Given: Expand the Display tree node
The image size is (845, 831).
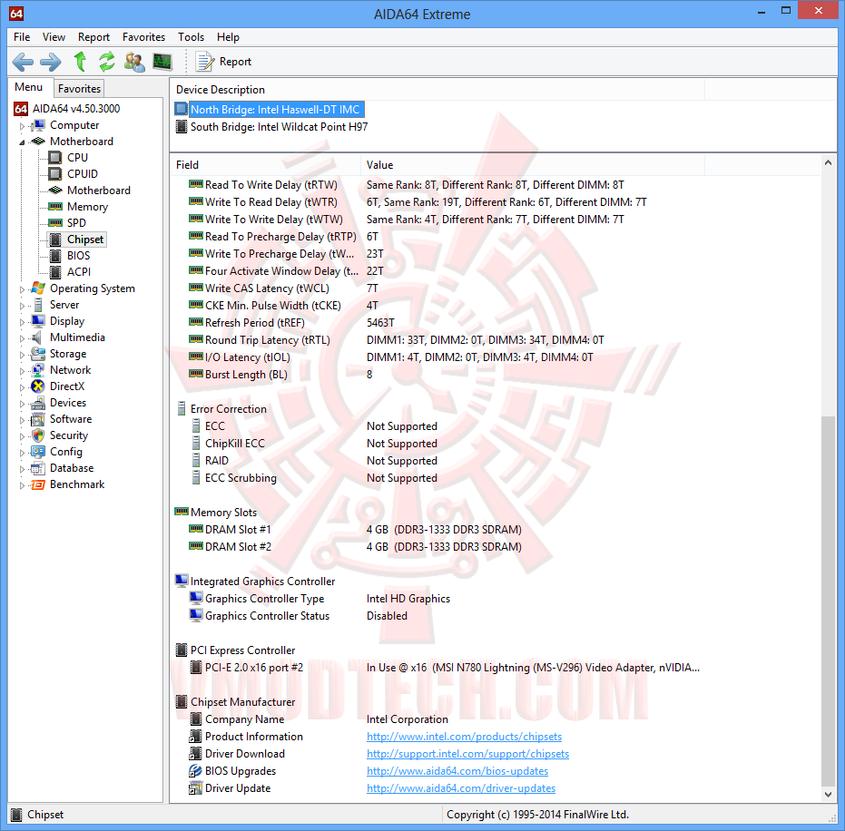Looking at the screenshot, I should 22,322.
